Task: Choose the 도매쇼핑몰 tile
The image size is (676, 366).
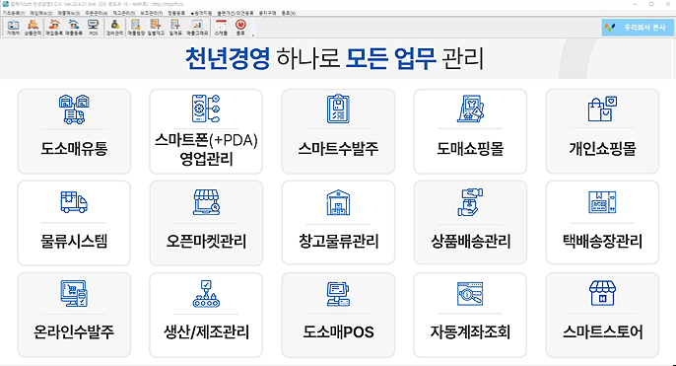Action: tap(470, 131)
